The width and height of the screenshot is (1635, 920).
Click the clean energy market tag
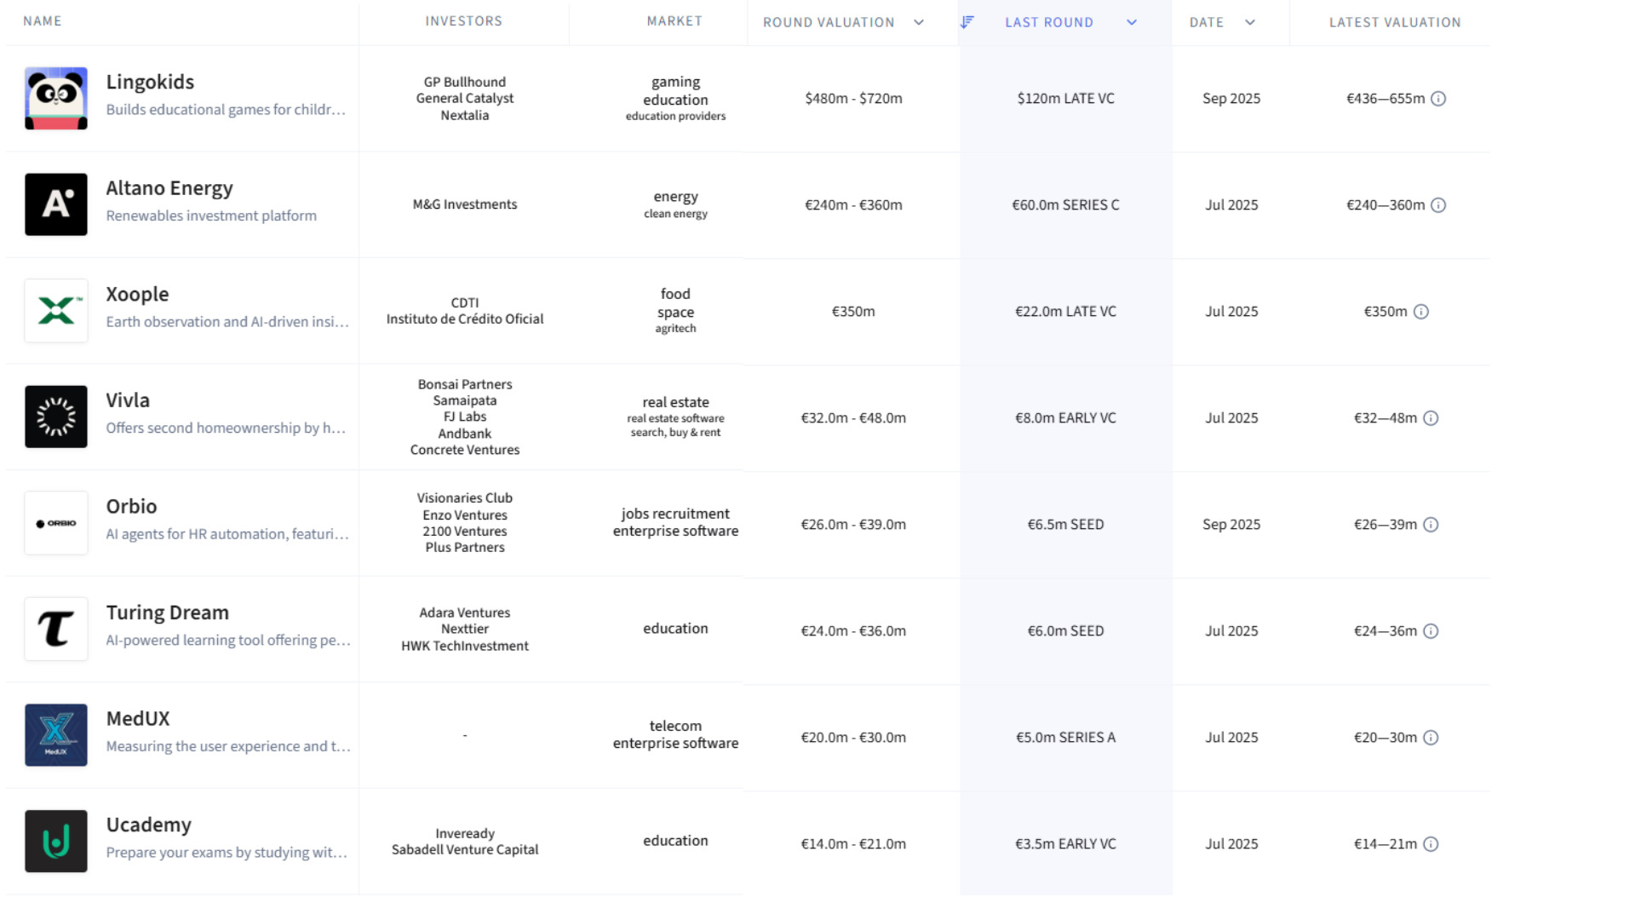(x=675, y=214)
